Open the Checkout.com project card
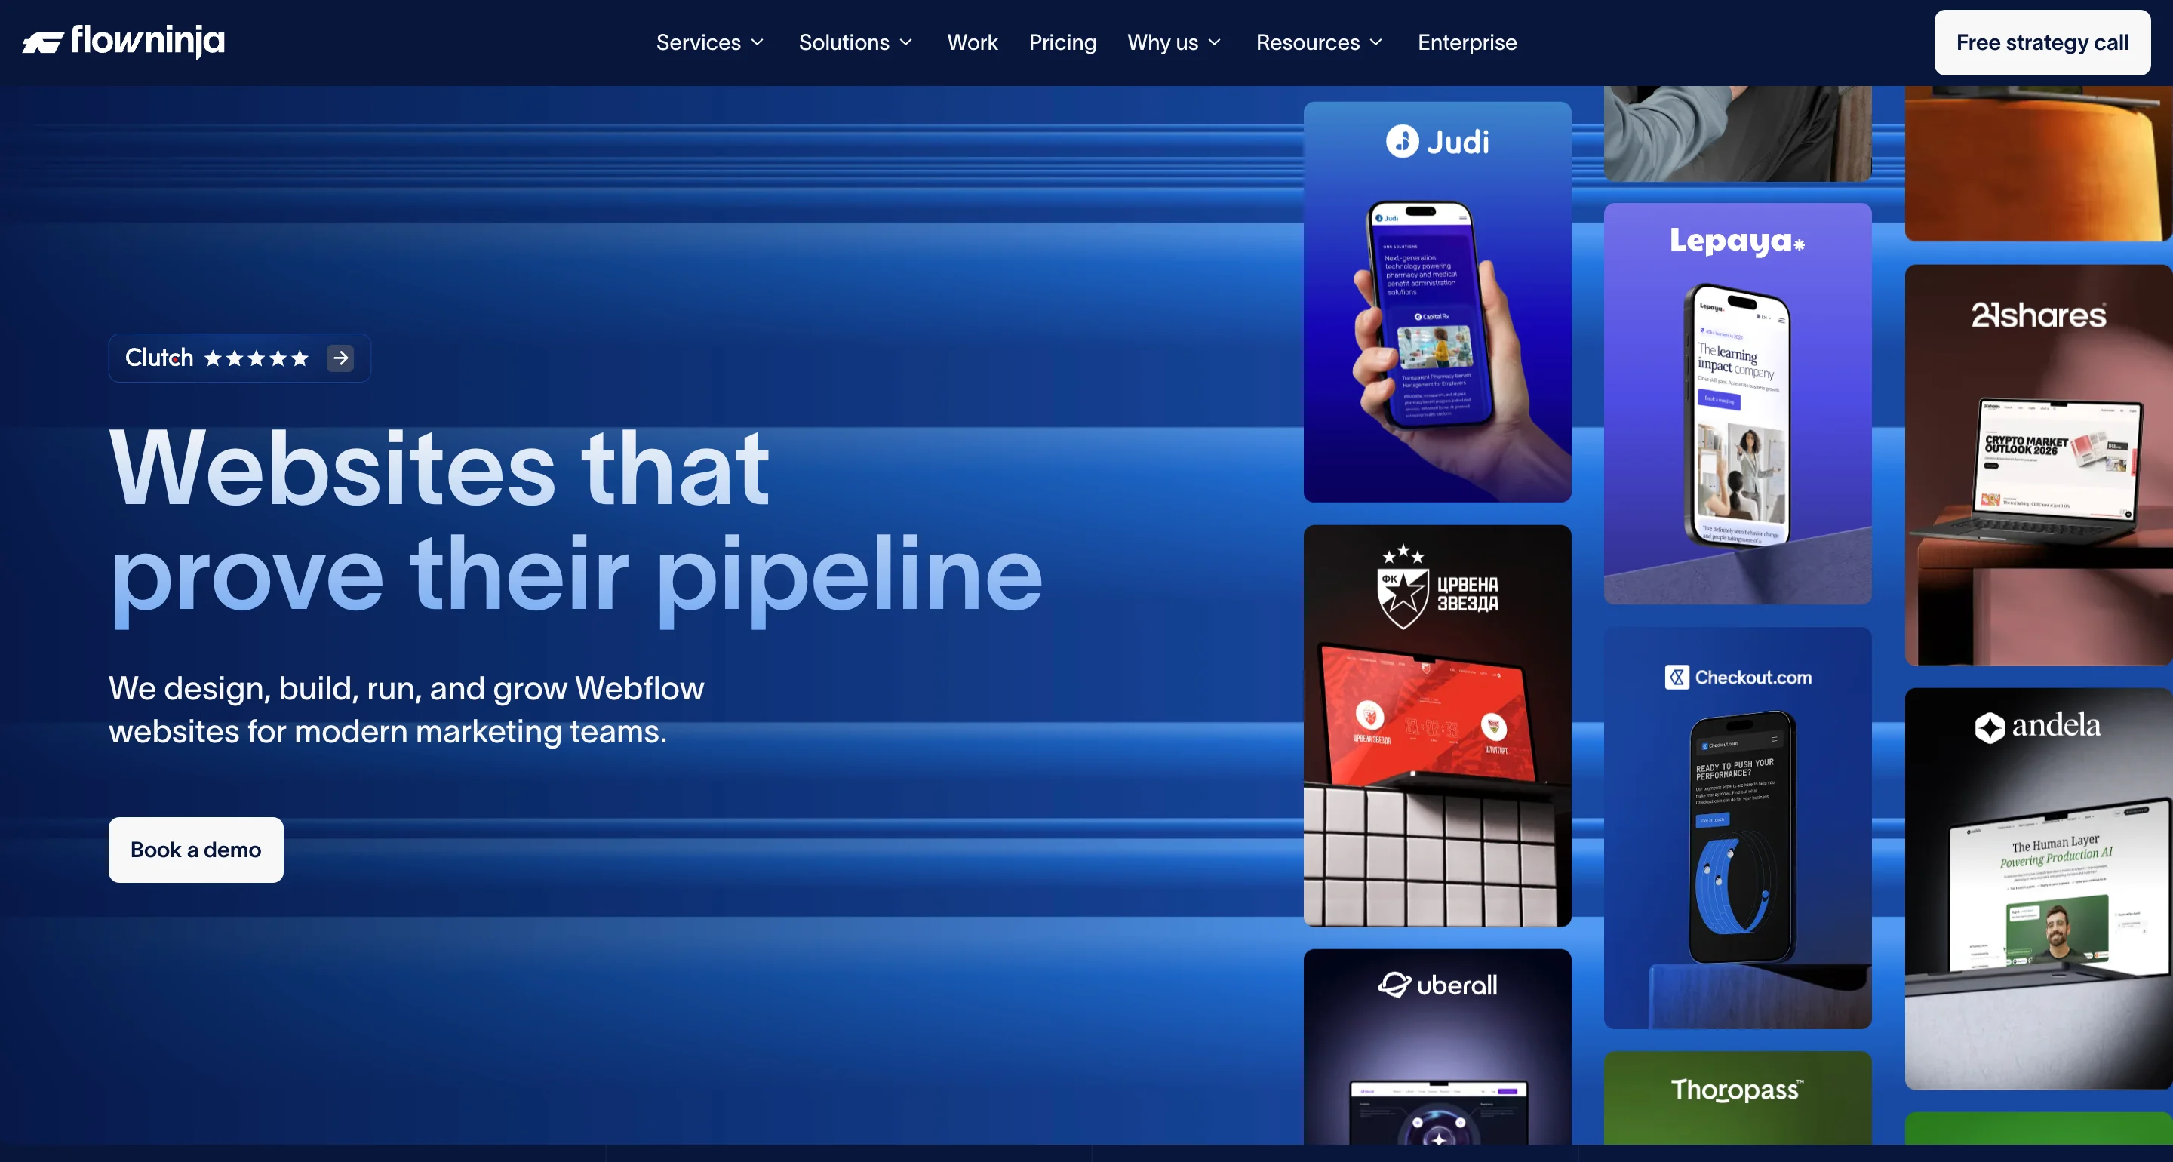The height and width of the screenshot is (1162, 2173). click(x=1737, y=828)
